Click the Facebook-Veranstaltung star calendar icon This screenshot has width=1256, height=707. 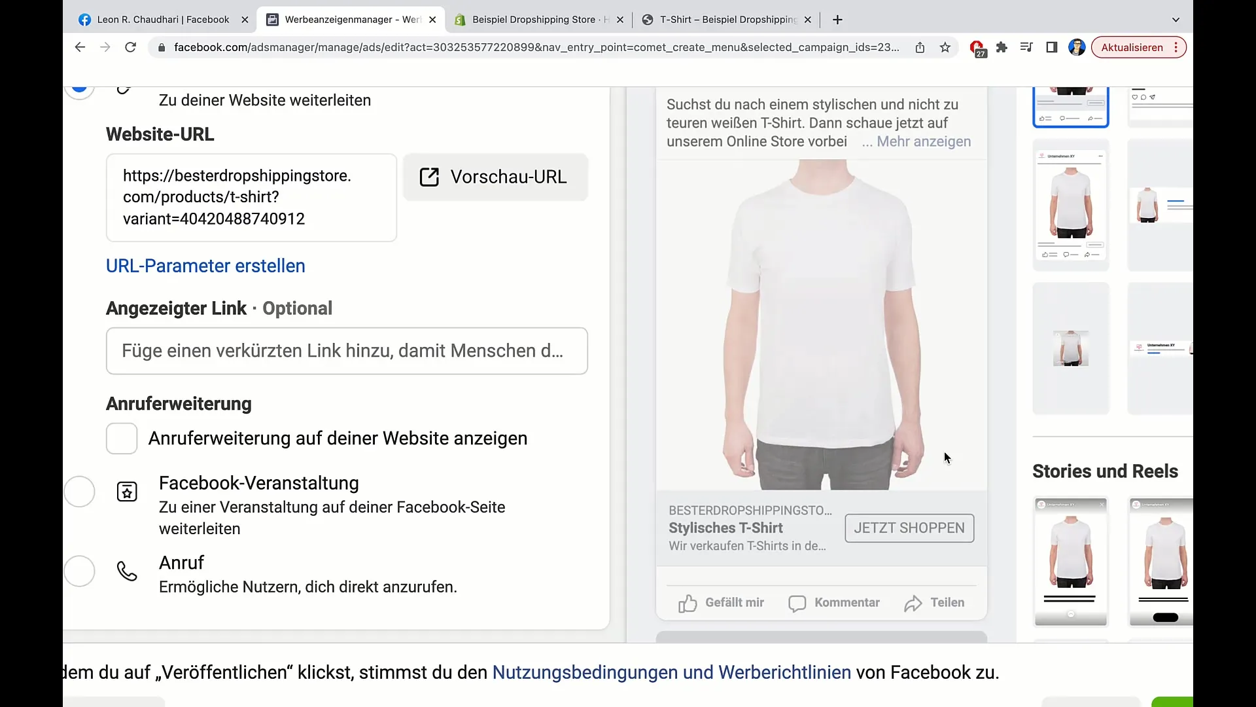point(127,492)
